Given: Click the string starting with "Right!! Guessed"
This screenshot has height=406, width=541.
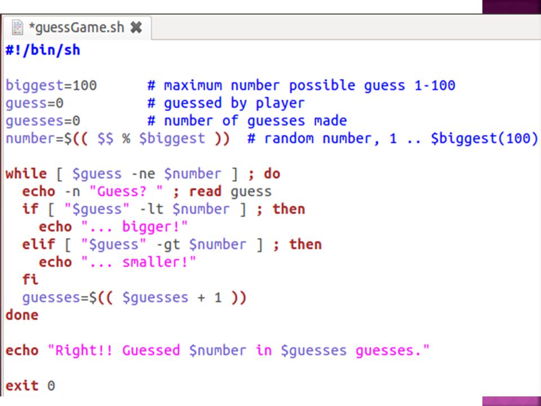Looking at the screenshot, I should pyautogui.click(x=238, y=350).
